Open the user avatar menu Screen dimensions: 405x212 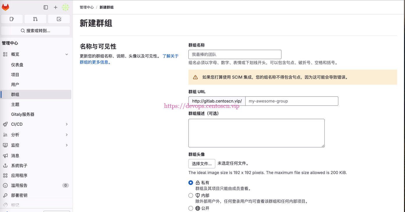click(x=65, y=7)
